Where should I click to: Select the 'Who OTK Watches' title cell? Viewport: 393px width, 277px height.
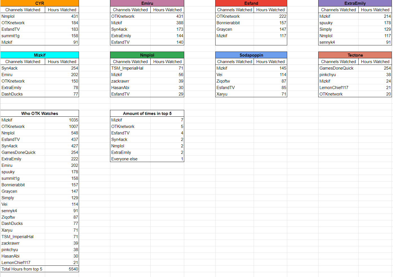coord(39,113)
